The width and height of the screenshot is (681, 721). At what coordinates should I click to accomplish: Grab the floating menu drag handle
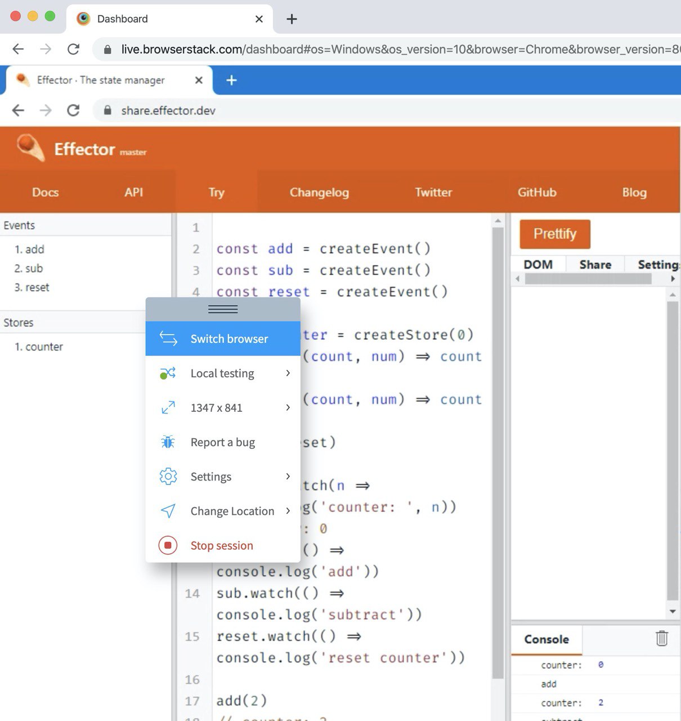(x=223, y=309)
